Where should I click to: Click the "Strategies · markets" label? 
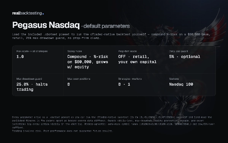pyautogui.click(x=130, y=79)
